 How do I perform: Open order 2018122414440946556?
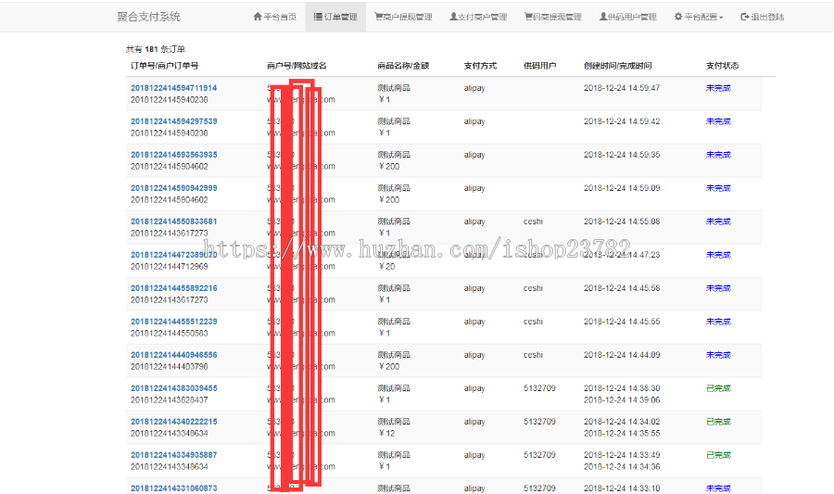pyautogui.click(x=174, y=355)
